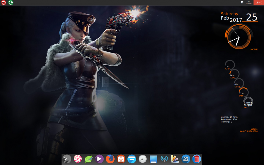Click the Running: 0 text

pyautogui.click(x=227, y=121)
